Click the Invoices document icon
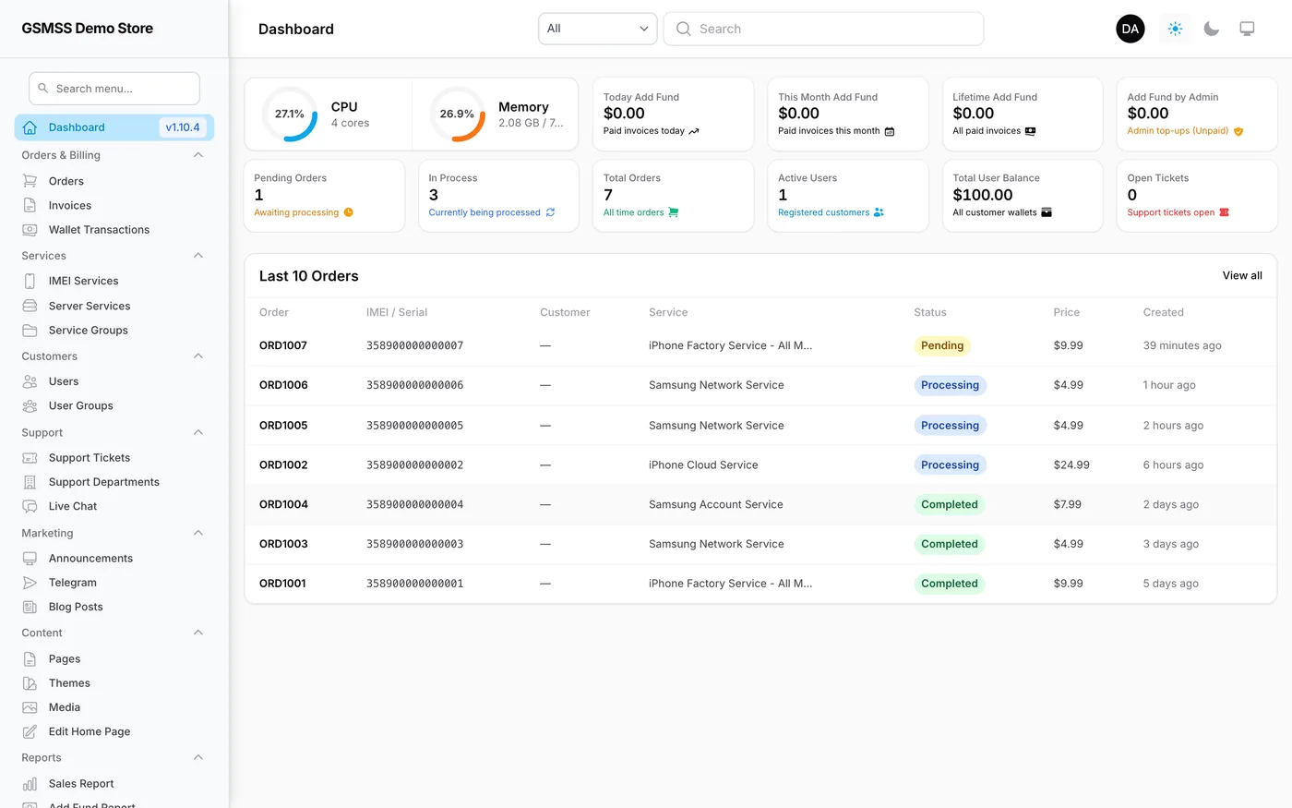This screenshot has width=1292, height=808. coord(30,205)
